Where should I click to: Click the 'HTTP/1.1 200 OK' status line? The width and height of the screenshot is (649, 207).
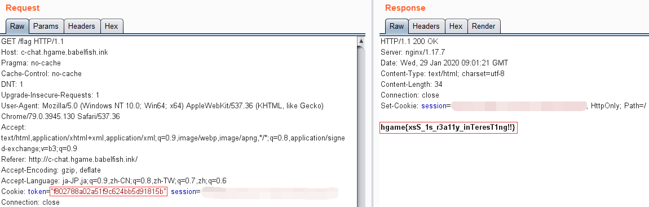click(x=409, y=41)
